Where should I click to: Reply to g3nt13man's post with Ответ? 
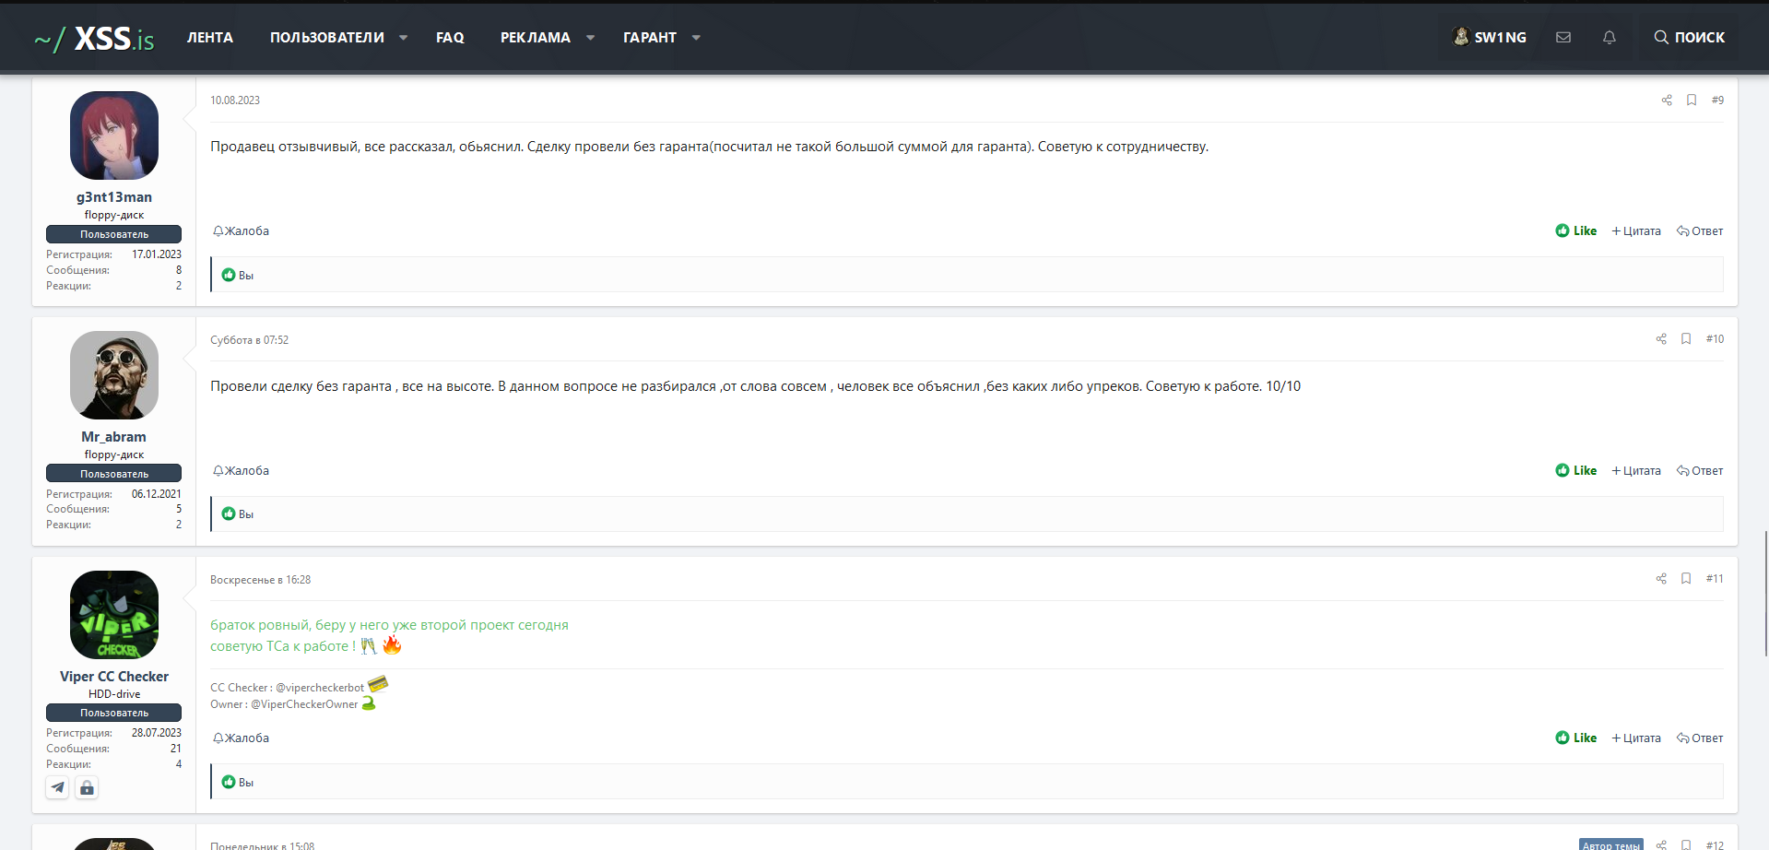tap(1700, 230)
